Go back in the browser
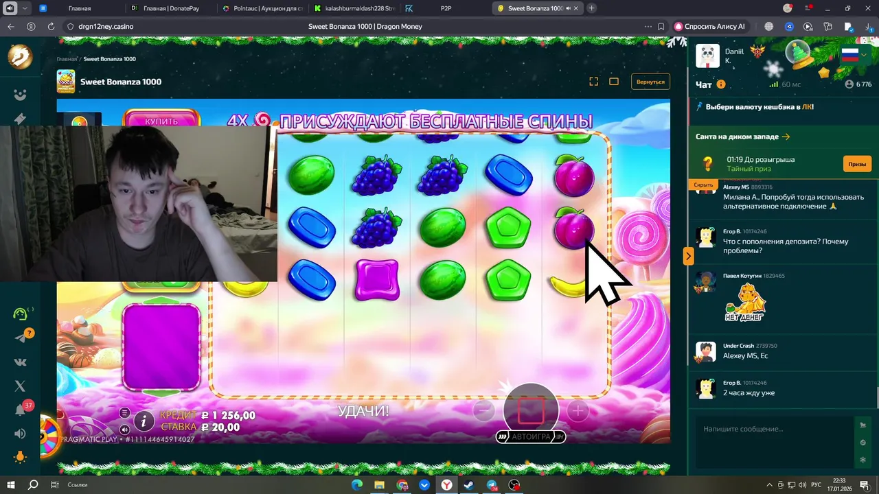 10,26
